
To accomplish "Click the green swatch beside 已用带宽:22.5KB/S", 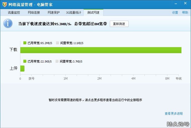I will coord(25,61).
